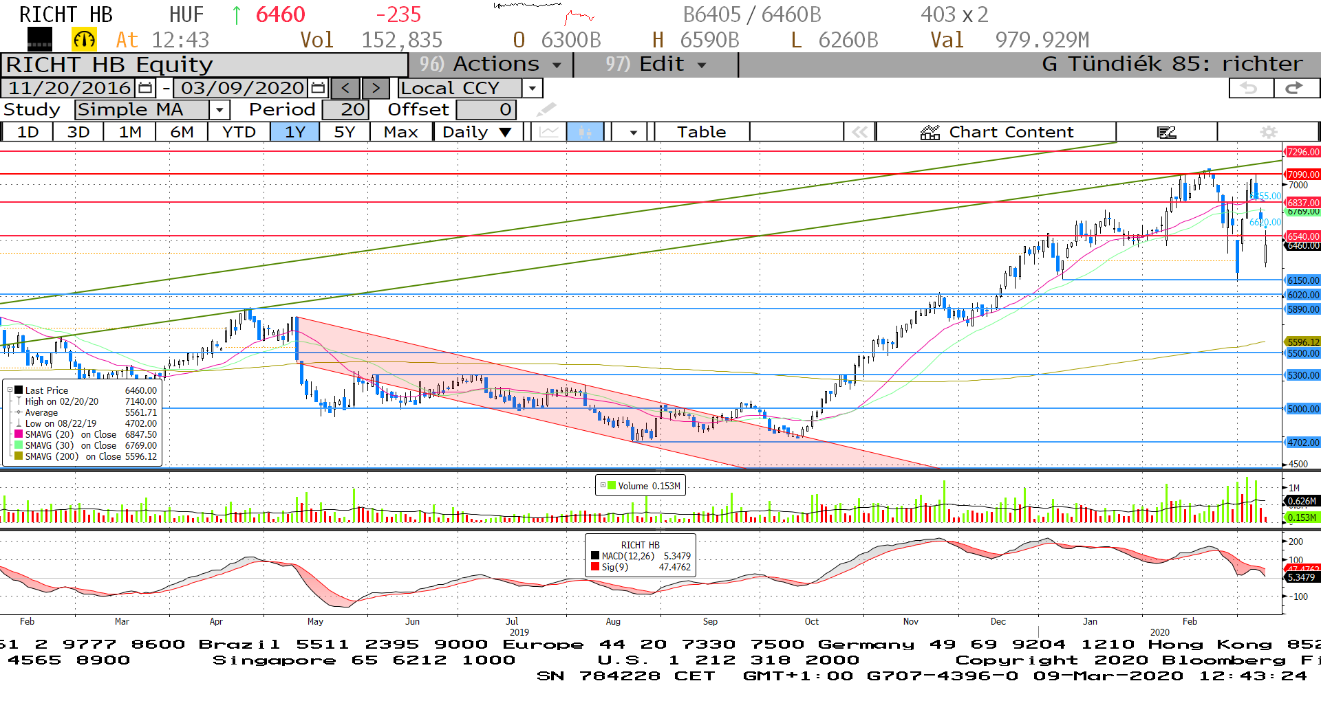Click black Last Price legend color swatch
The width and height of the screenshot is (1321, 714).
(x=19, y=390)
